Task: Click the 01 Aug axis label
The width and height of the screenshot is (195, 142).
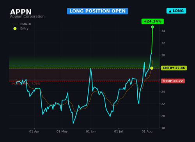Action: pos(147,131)
